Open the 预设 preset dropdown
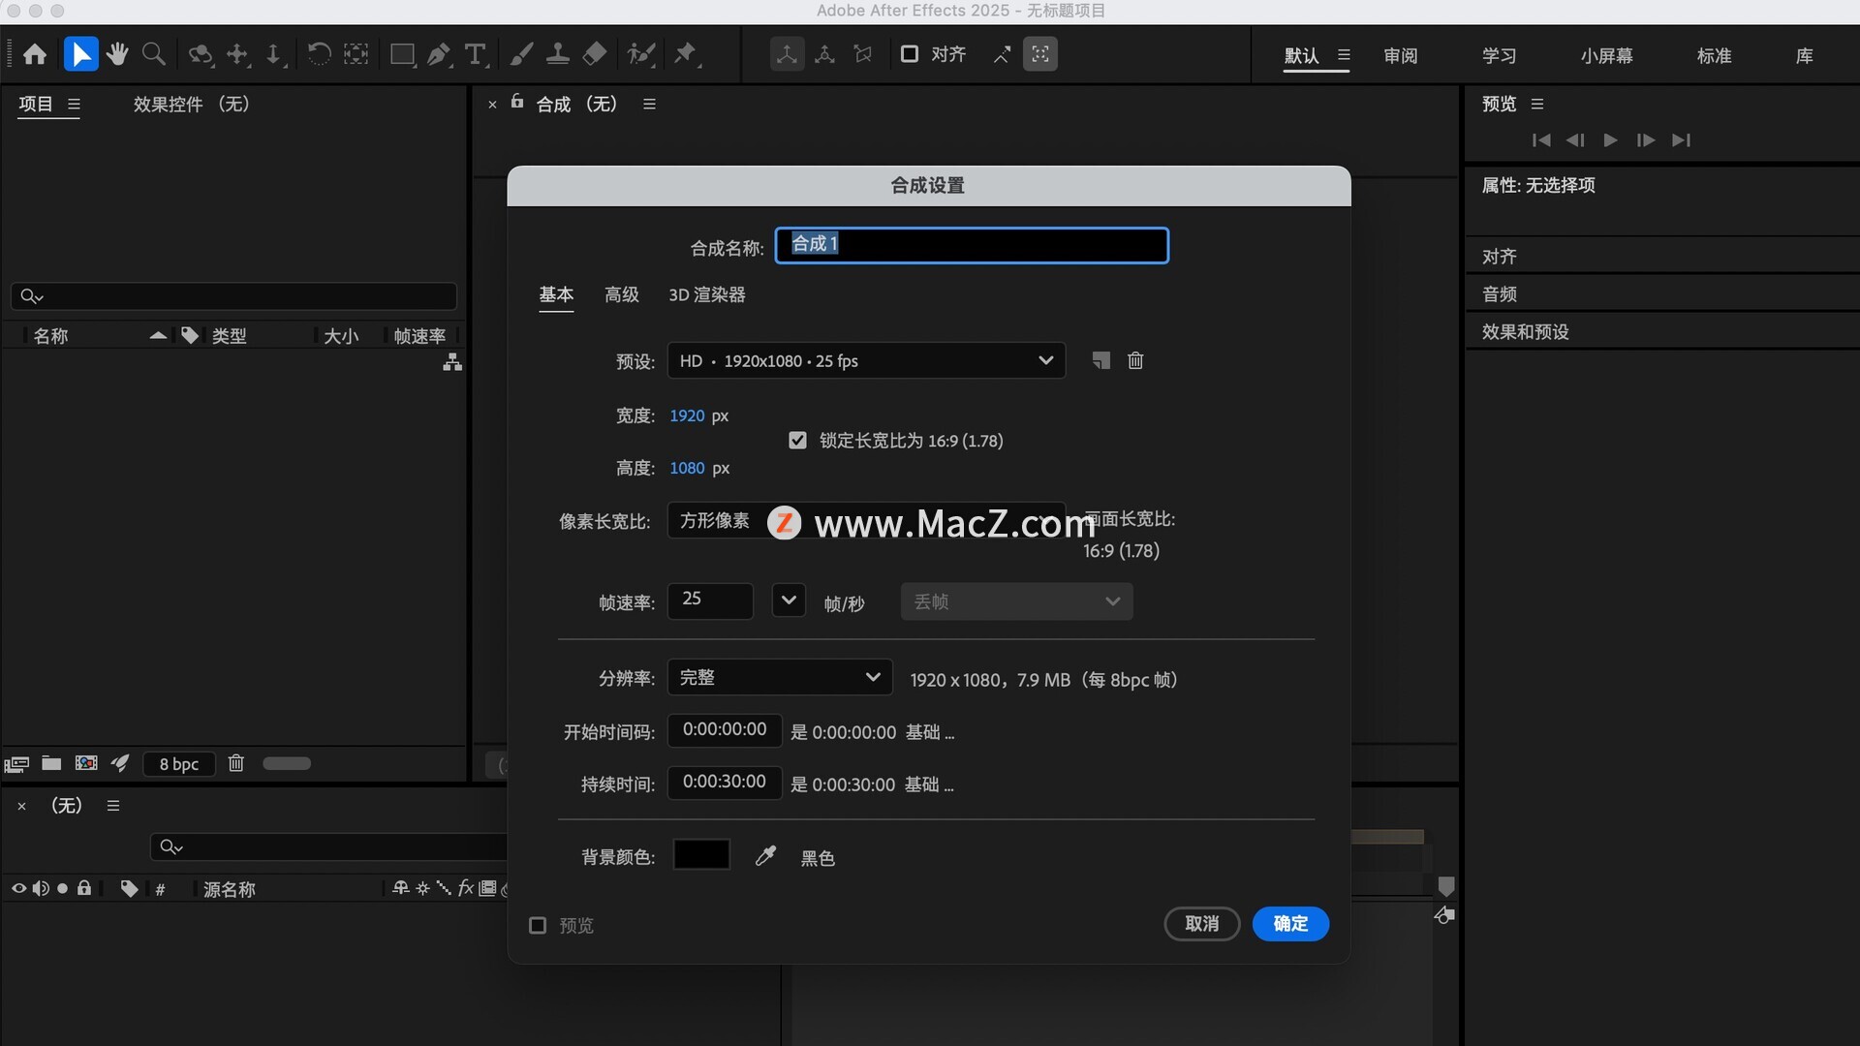Image resolution: width=1860 pixels, height=1046 pixels. [x=866, y=360]
